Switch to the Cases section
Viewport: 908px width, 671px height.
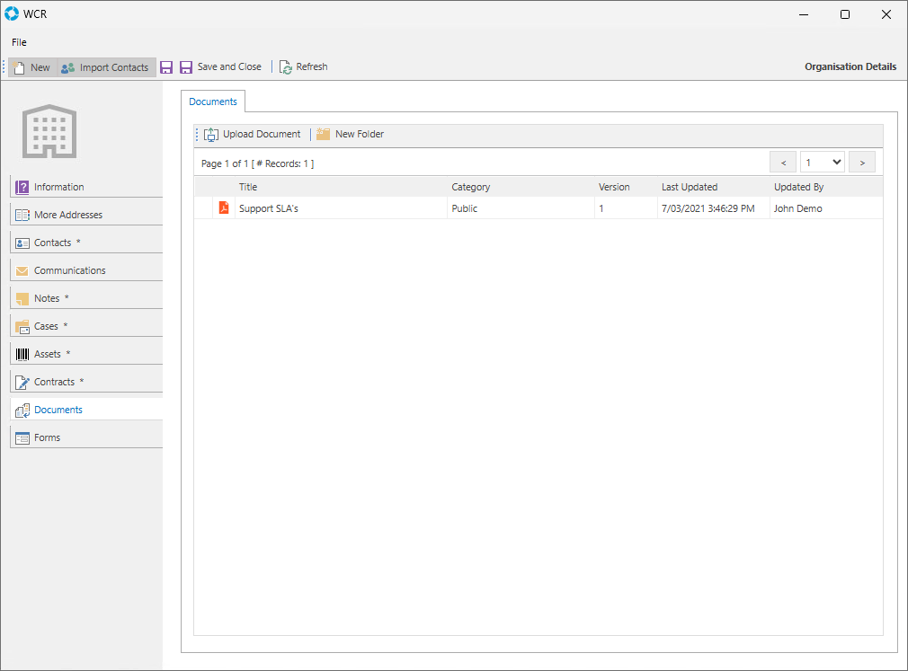point(47,326)
